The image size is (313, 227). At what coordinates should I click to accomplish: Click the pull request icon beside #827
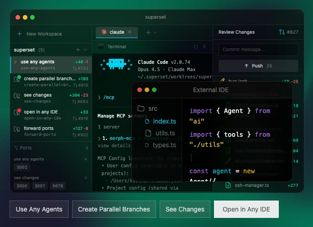(282, 32)
